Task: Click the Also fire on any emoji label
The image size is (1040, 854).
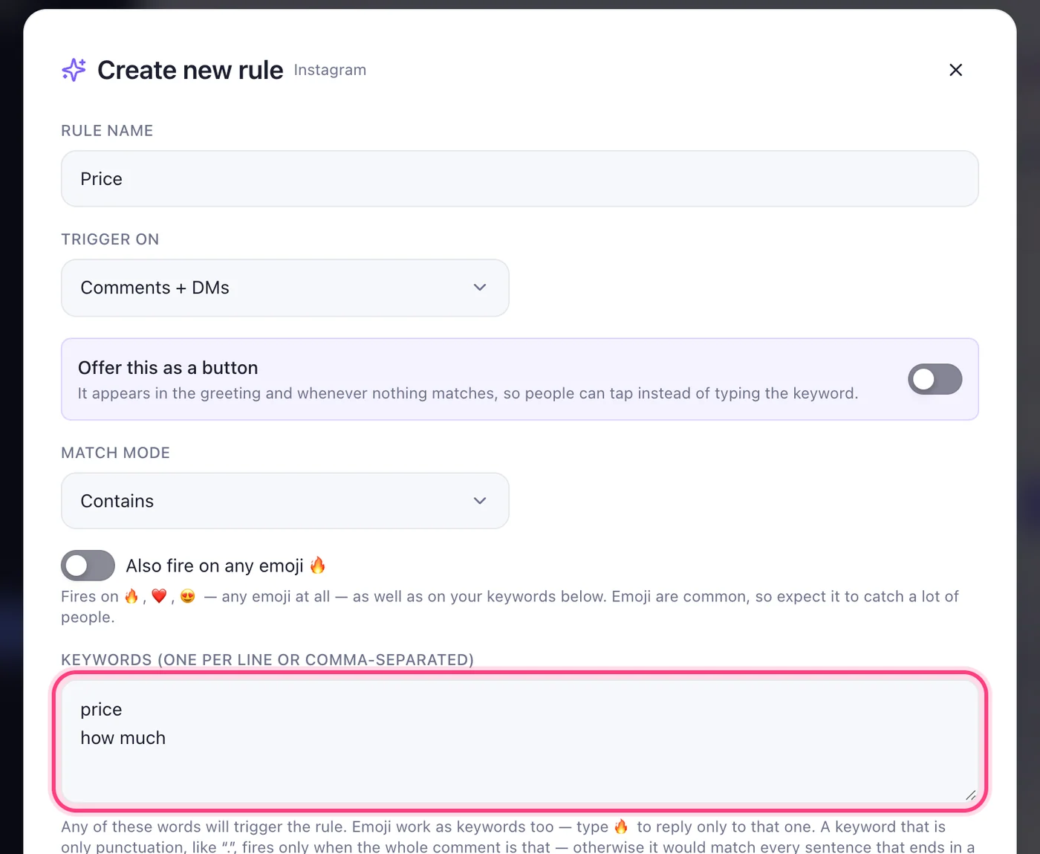Action: coord(226,566)
